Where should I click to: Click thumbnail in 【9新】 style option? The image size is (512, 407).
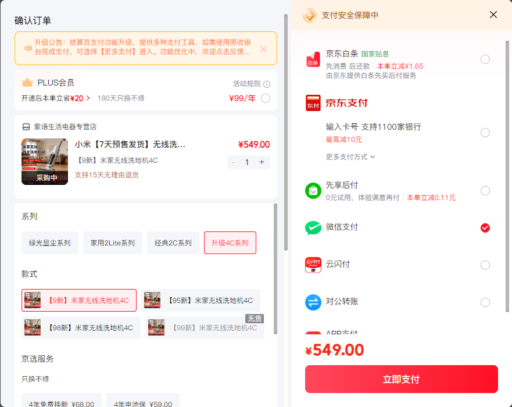[33, 300]
